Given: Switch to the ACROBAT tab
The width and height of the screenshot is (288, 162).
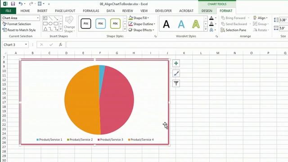Looking at the screenshot, I should pyautogui.click(x=186, y=11).
